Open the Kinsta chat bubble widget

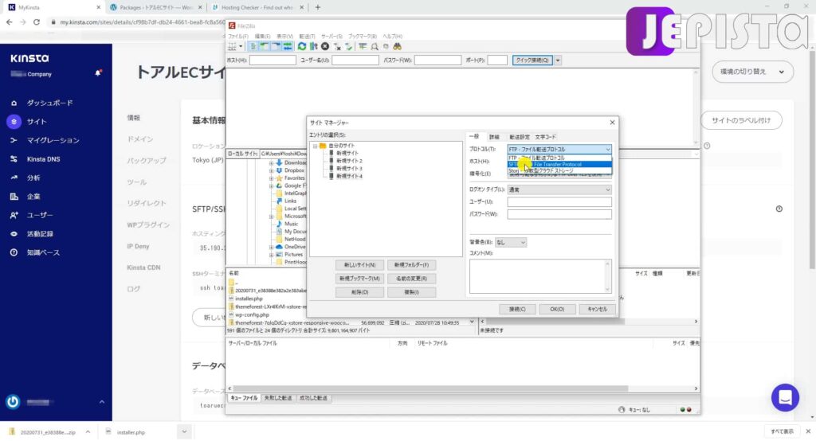point(785,398)
